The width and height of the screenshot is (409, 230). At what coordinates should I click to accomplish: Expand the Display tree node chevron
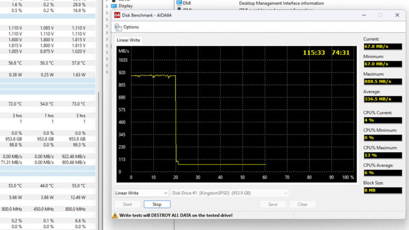(x=107, y=6)
